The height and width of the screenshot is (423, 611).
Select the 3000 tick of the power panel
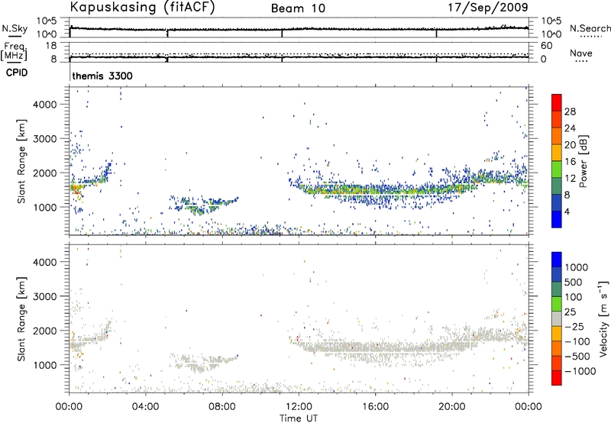tap(45, 139)
